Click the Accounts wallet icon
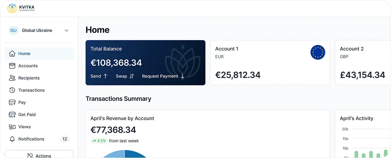Screen dimensions: 391x158 click(12, 66)
